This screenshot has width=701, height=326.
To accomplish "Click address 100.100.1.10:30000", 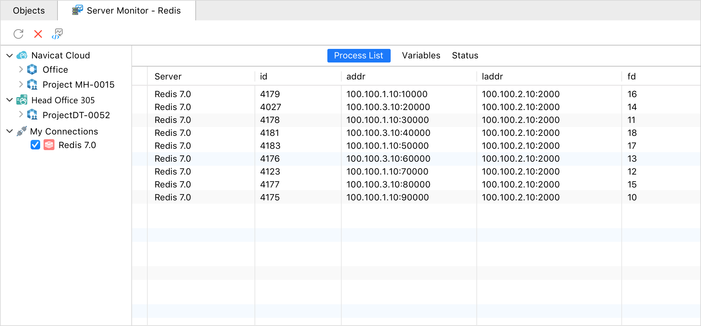I will tap(388, 120).
